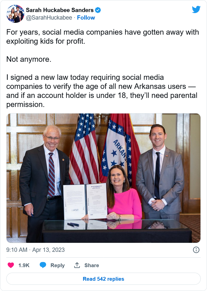
Task: Click the blue reply bubble icon
Action: 43,265
